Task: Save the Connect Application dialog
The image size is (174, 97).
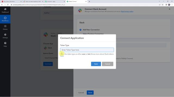Action: click(96, 64)
